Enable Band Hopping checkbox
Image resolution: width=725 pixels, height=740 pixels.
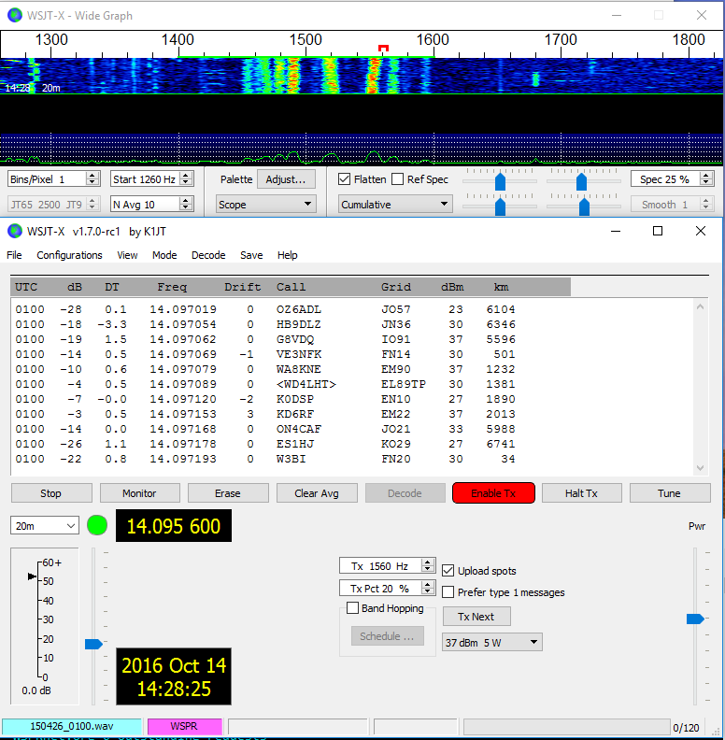tap(352, 608)
